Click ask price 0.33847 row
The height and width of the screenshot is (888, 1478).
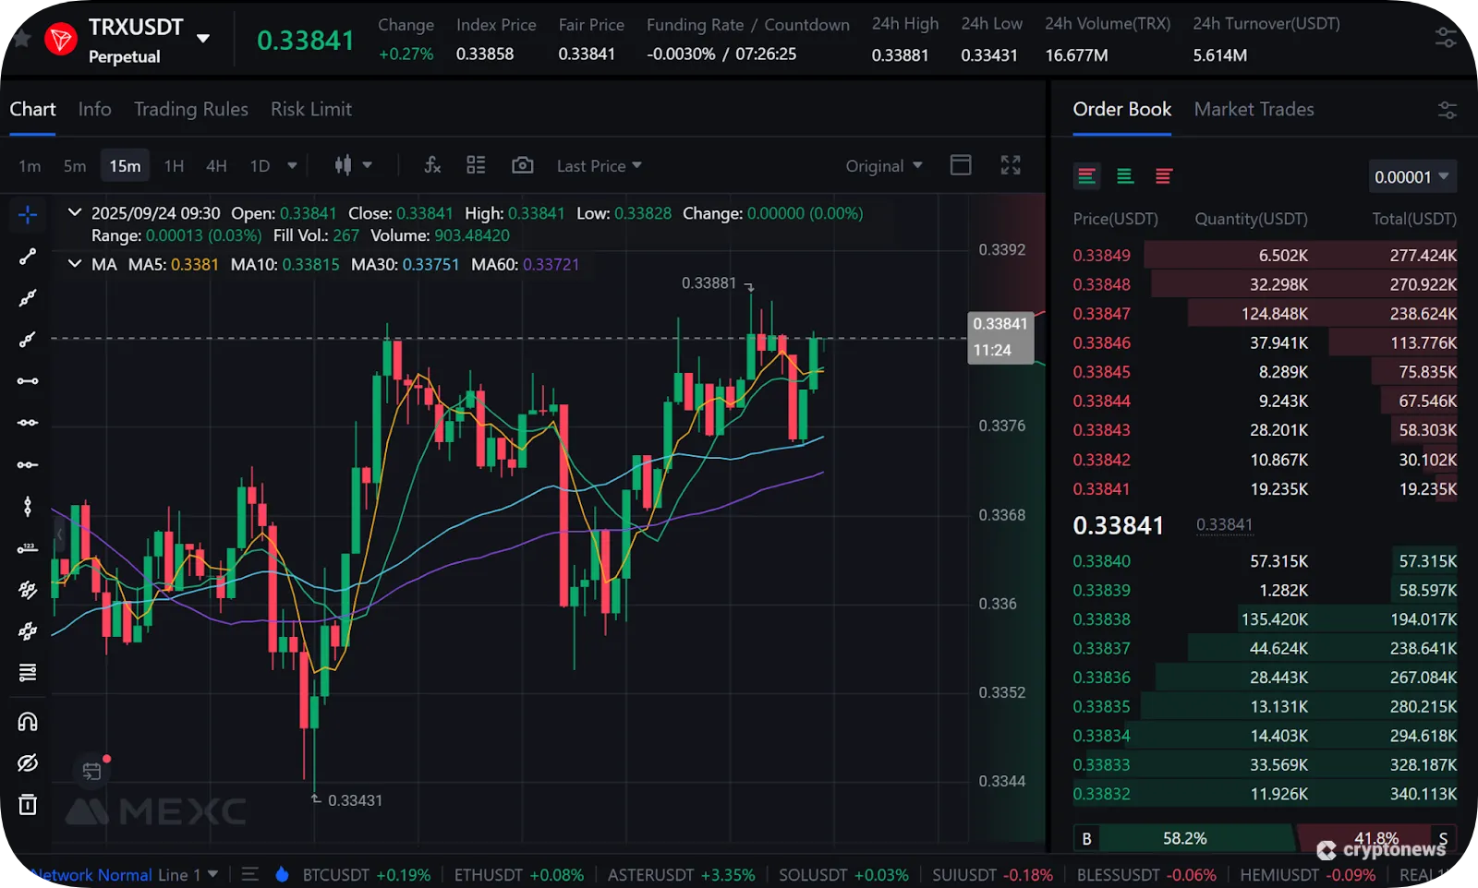pyautogui.click(x=1265, y=314)
